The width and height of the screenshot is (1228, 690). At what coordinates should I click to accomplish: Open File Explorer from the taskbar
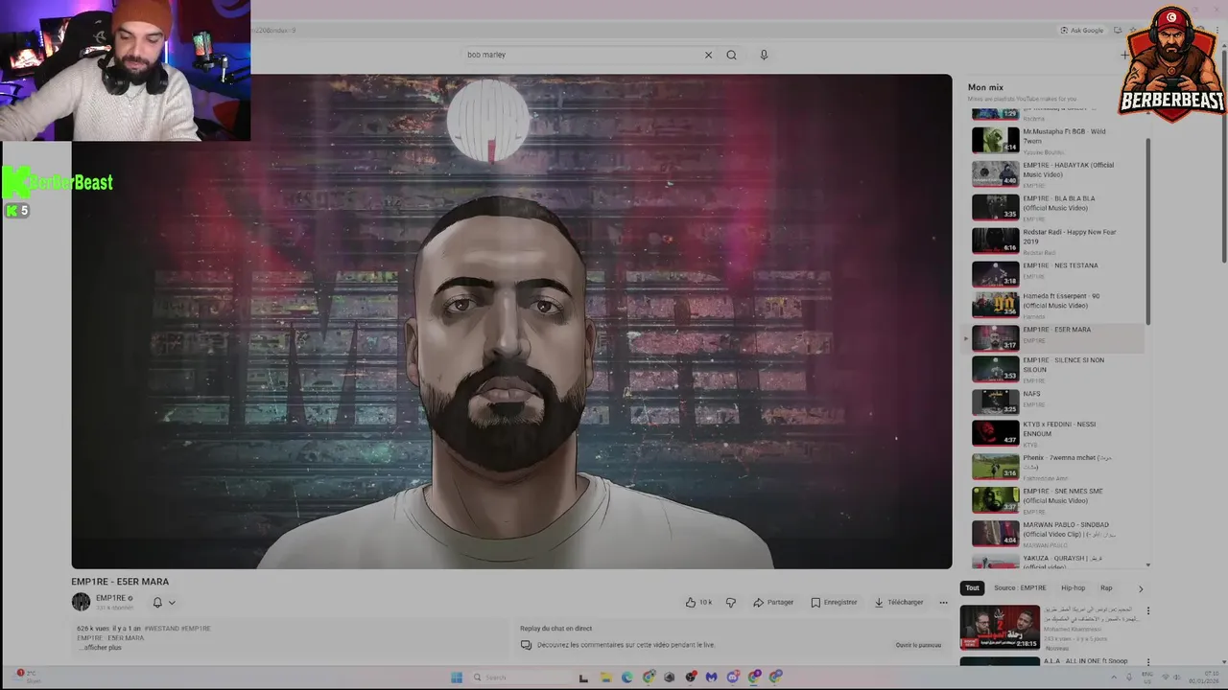605,678
